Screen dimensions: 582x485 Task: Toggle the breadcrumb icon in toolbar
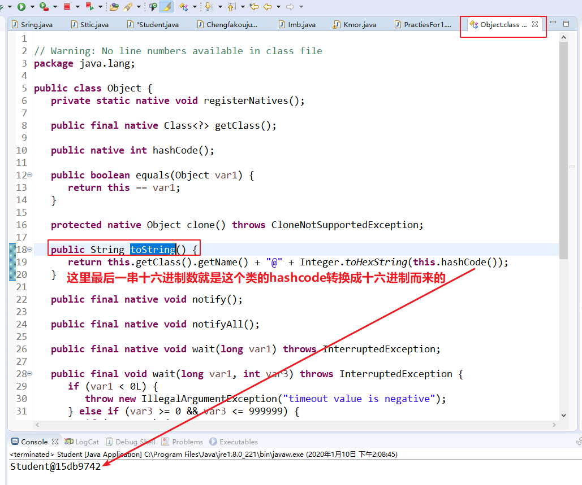point(153,7)
